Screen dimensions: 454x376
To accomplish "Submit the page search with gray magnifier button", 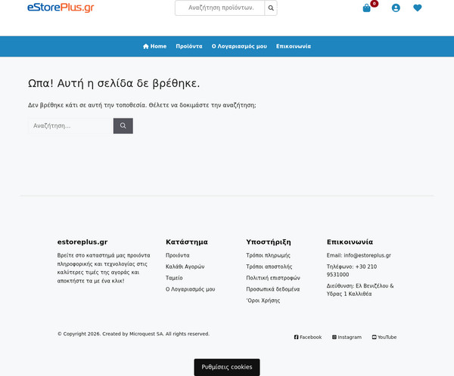I will click(x=123, y=126).
